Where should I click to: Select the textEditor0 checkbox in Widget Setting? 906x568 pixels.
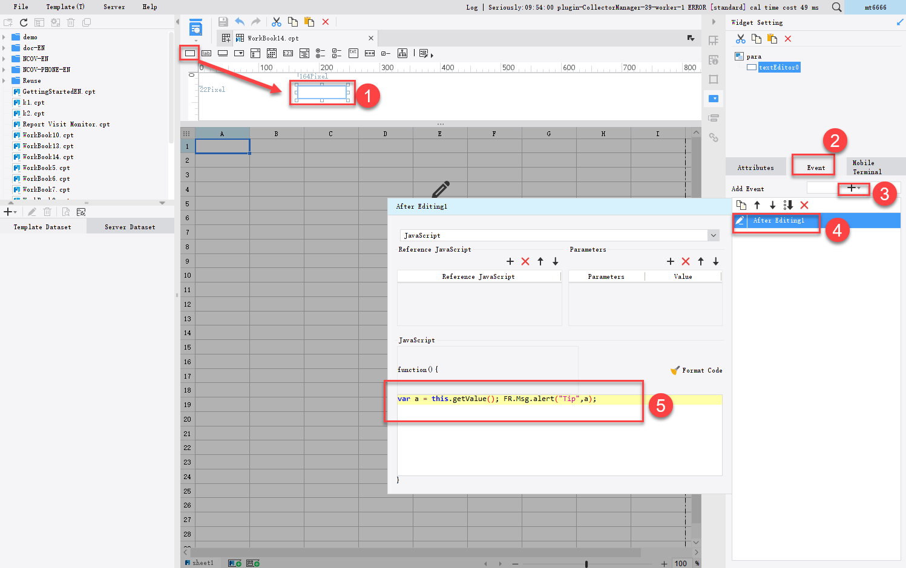click(x=750, y=67)
